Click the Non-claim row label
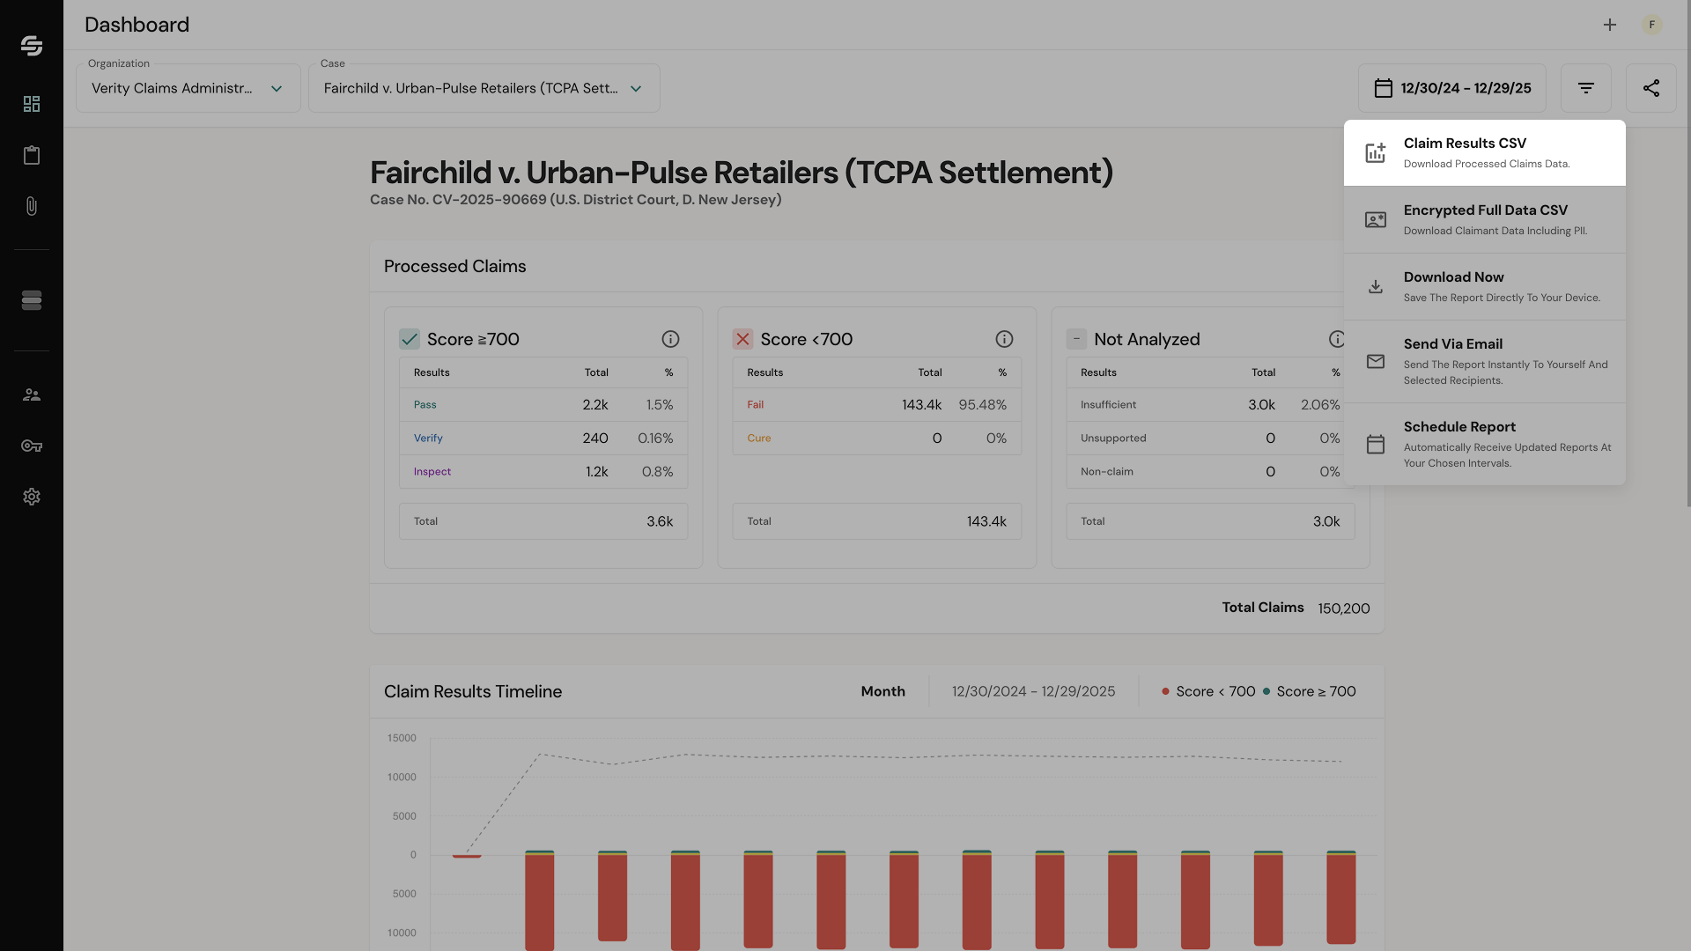 click(1106, 472)
